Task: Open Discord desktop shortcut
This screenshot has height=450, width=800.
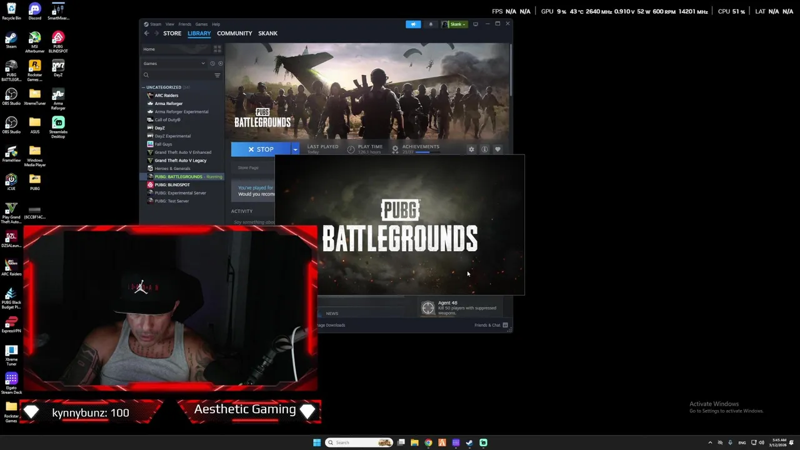Action: click(x=34, y=11)
